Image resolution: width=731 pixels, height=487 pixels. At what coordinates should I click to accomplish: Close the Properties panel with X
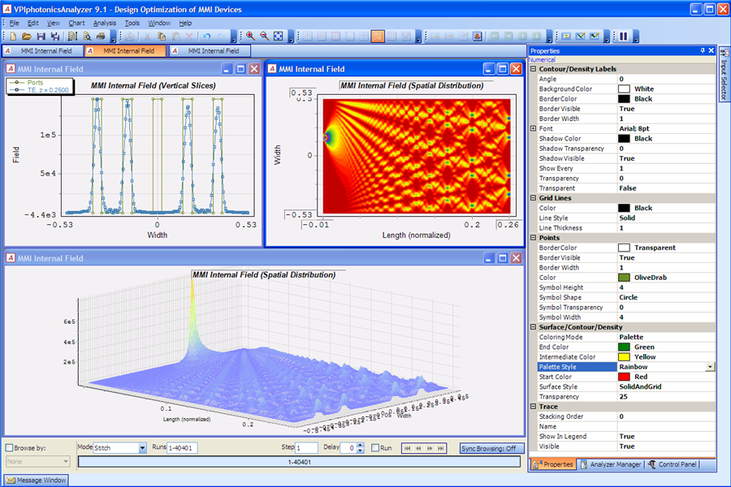[x=711, y=50]
